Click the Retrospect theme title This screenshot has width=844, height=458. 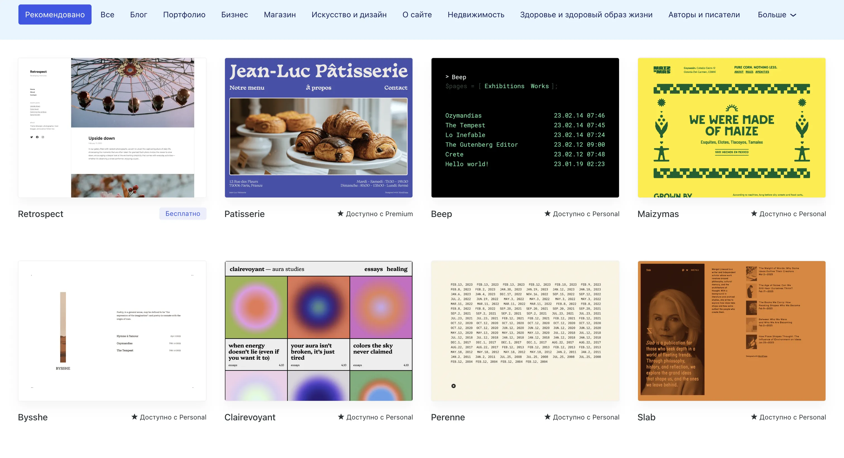pos(41,214)
